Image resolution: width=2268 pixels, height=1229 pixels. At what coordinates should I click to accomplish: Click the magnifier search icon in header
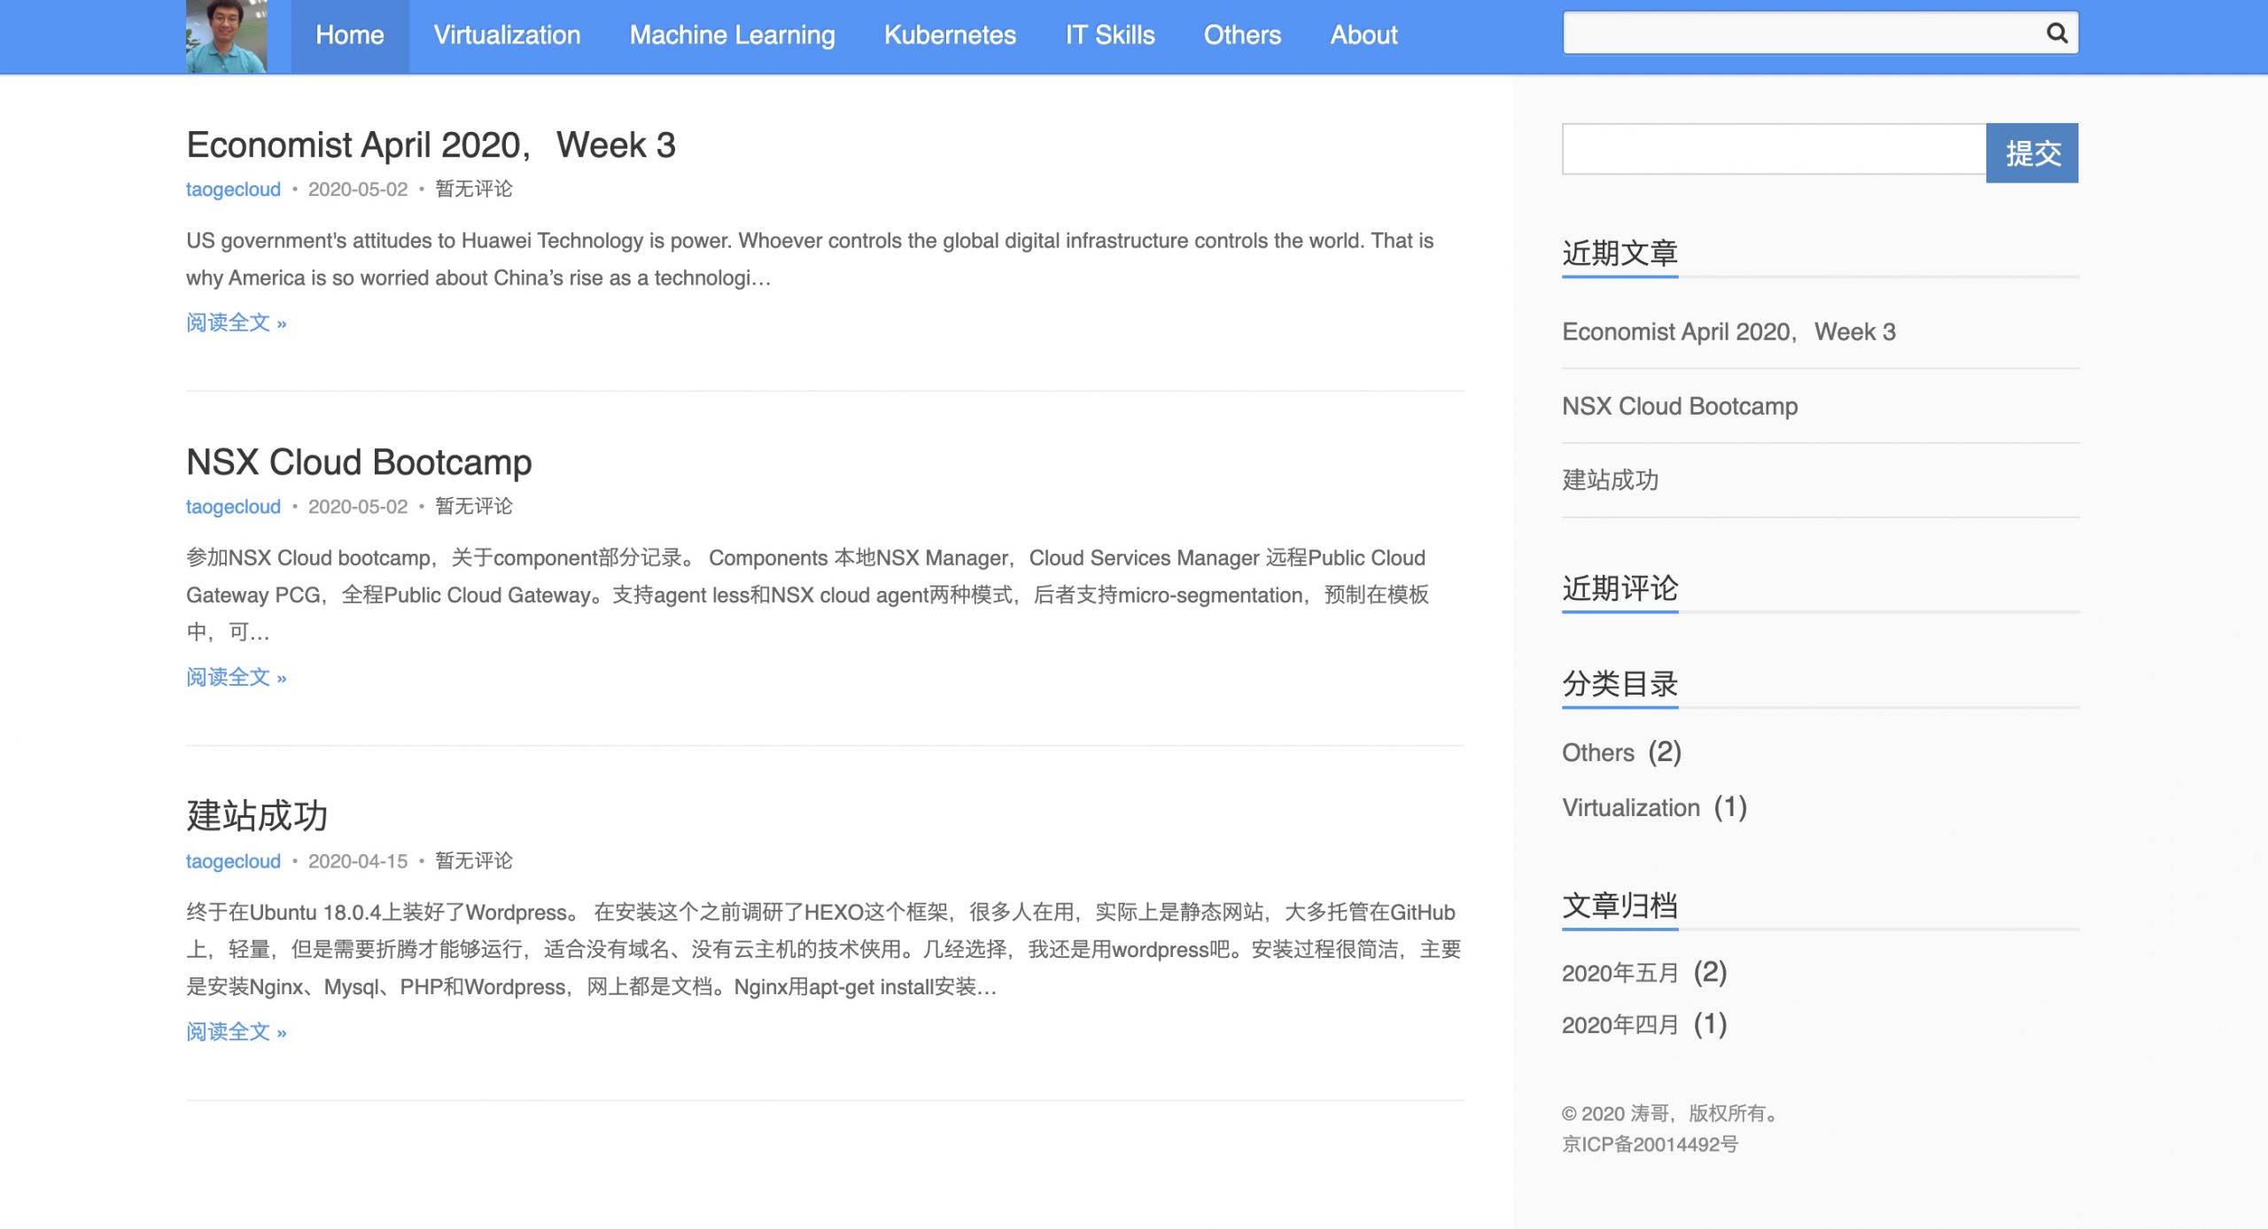pyautogui.click(x=2056, y=34)
